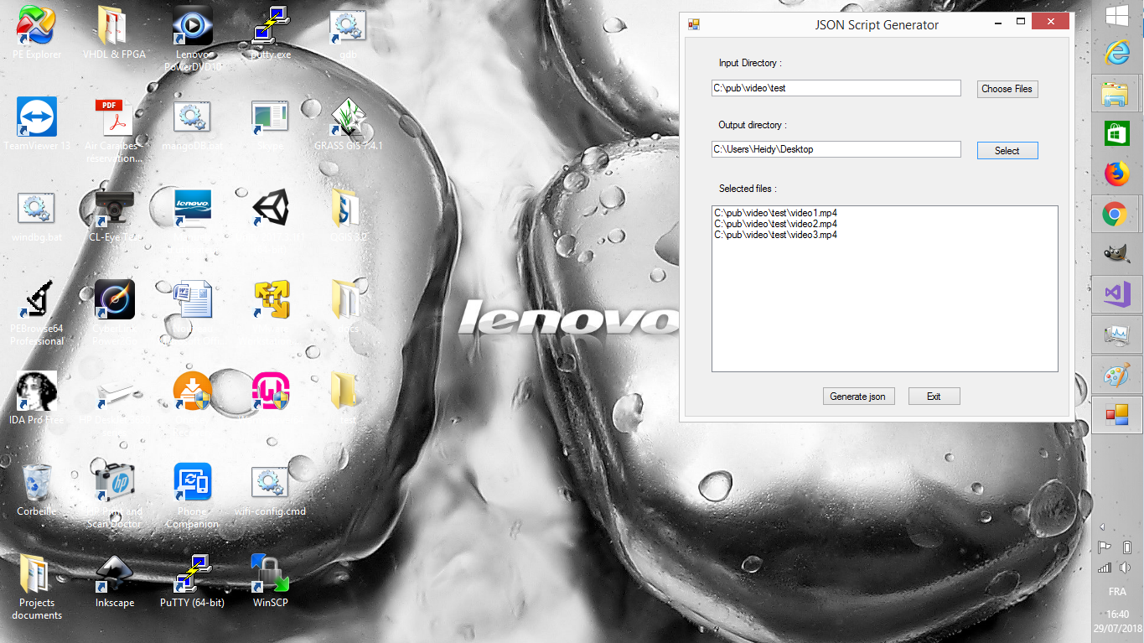The image size is (1144, 643).
Task: Click the Exit button
Action: point(934,397)
